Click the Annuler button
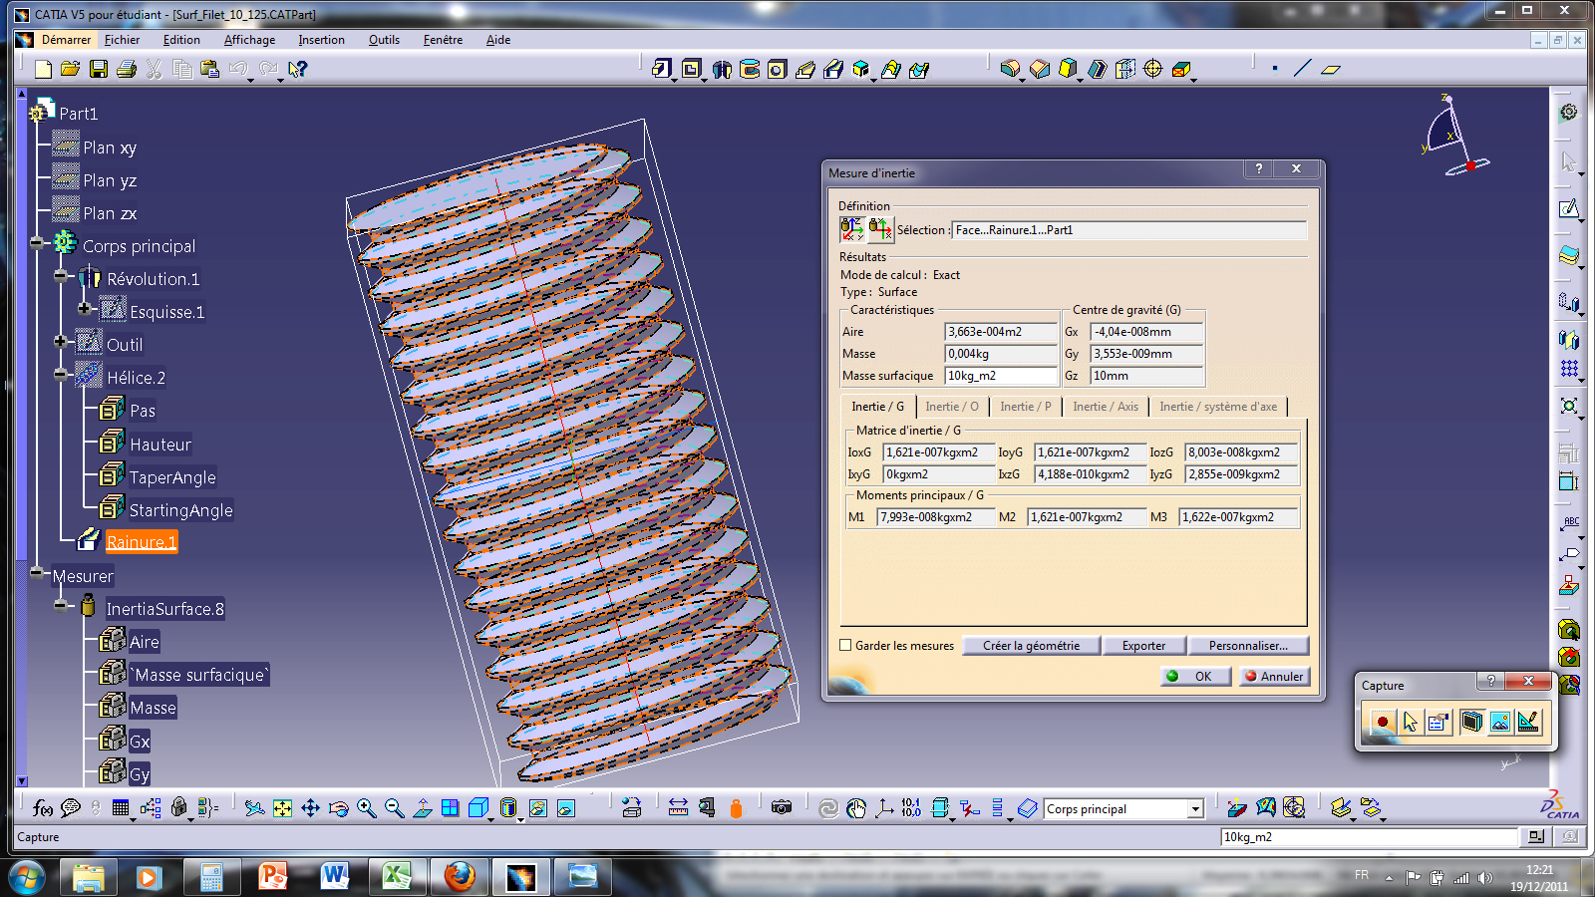Viewport: 1595px width, 897px height. click(1273, 676)
